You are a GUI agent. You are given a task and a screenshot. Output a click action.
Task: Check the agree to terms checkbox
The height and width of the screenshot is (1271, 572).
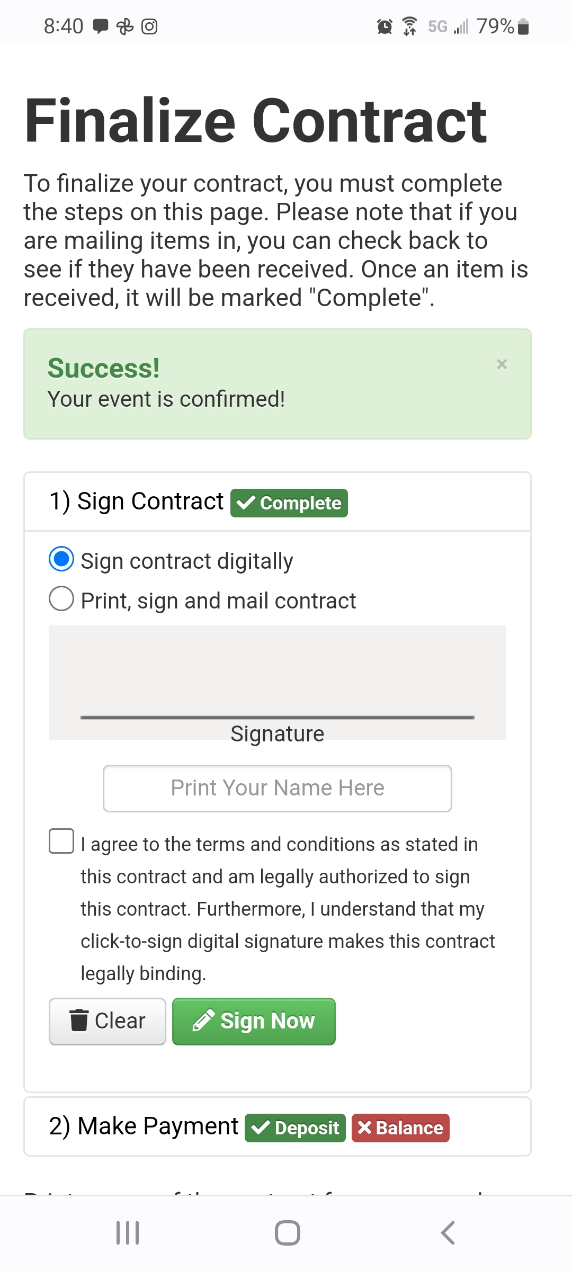pos(61,841)
